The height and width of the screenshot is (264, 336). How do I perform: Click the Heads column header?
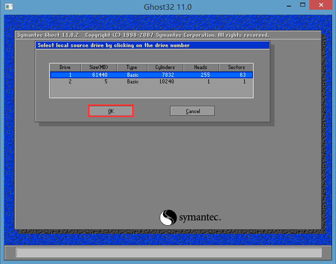(x=201, y=67)
